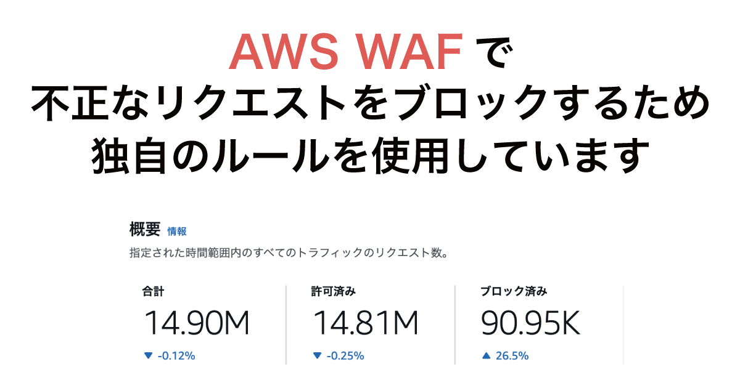Click the 情報 link beside 概要
Screen dimensions: 740x388
(177, 232)
